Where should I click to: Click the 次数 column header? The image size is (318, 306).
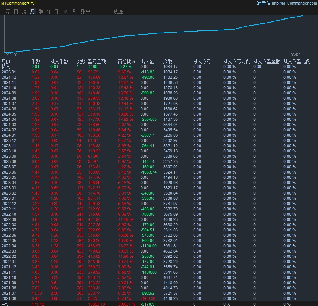81,61
